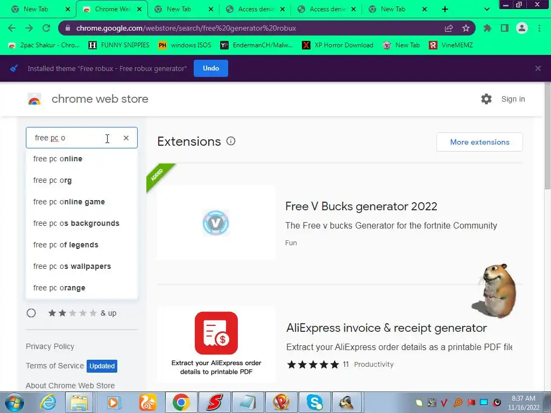551x413 pixels.
Task: Open Skype from the taskbar
Action: coord(314,402)
